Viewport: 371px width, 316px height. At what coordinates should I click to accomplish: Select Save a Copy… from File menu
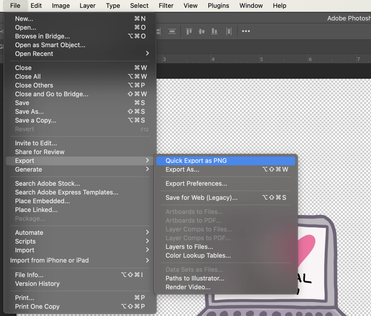(x=36, y=120)
